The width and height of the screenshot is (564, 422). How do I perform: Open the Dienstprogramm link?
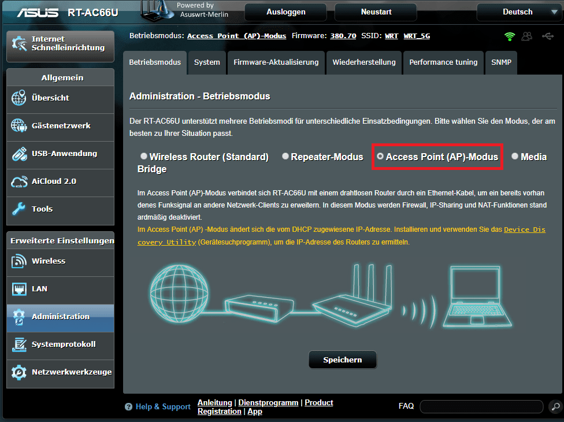coord(268,402)
